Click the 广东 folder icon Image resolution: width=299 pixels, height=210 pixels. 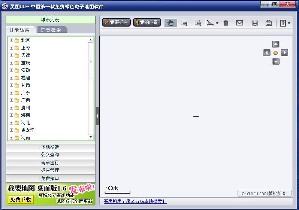17,93
